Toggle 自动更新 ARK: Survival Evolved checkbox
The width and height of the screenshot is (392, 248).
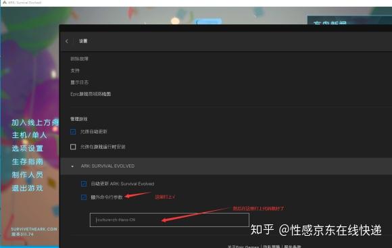[84, 184]
